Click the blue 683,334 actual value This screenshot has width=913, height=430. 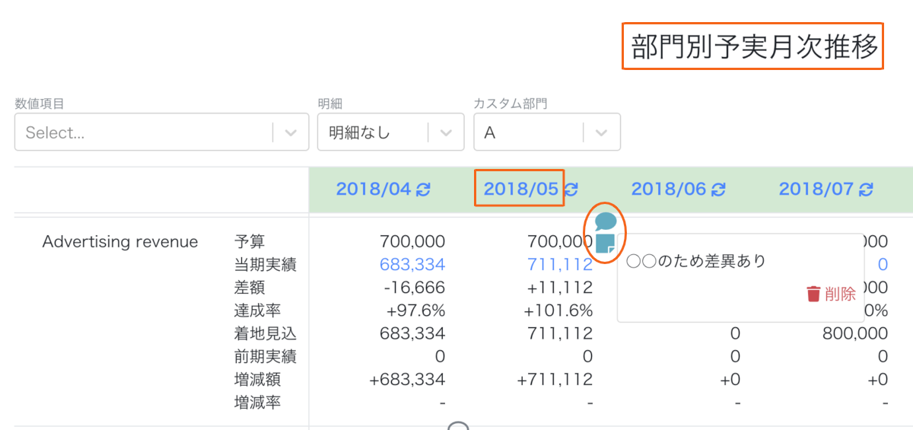(x=412, y=265)
